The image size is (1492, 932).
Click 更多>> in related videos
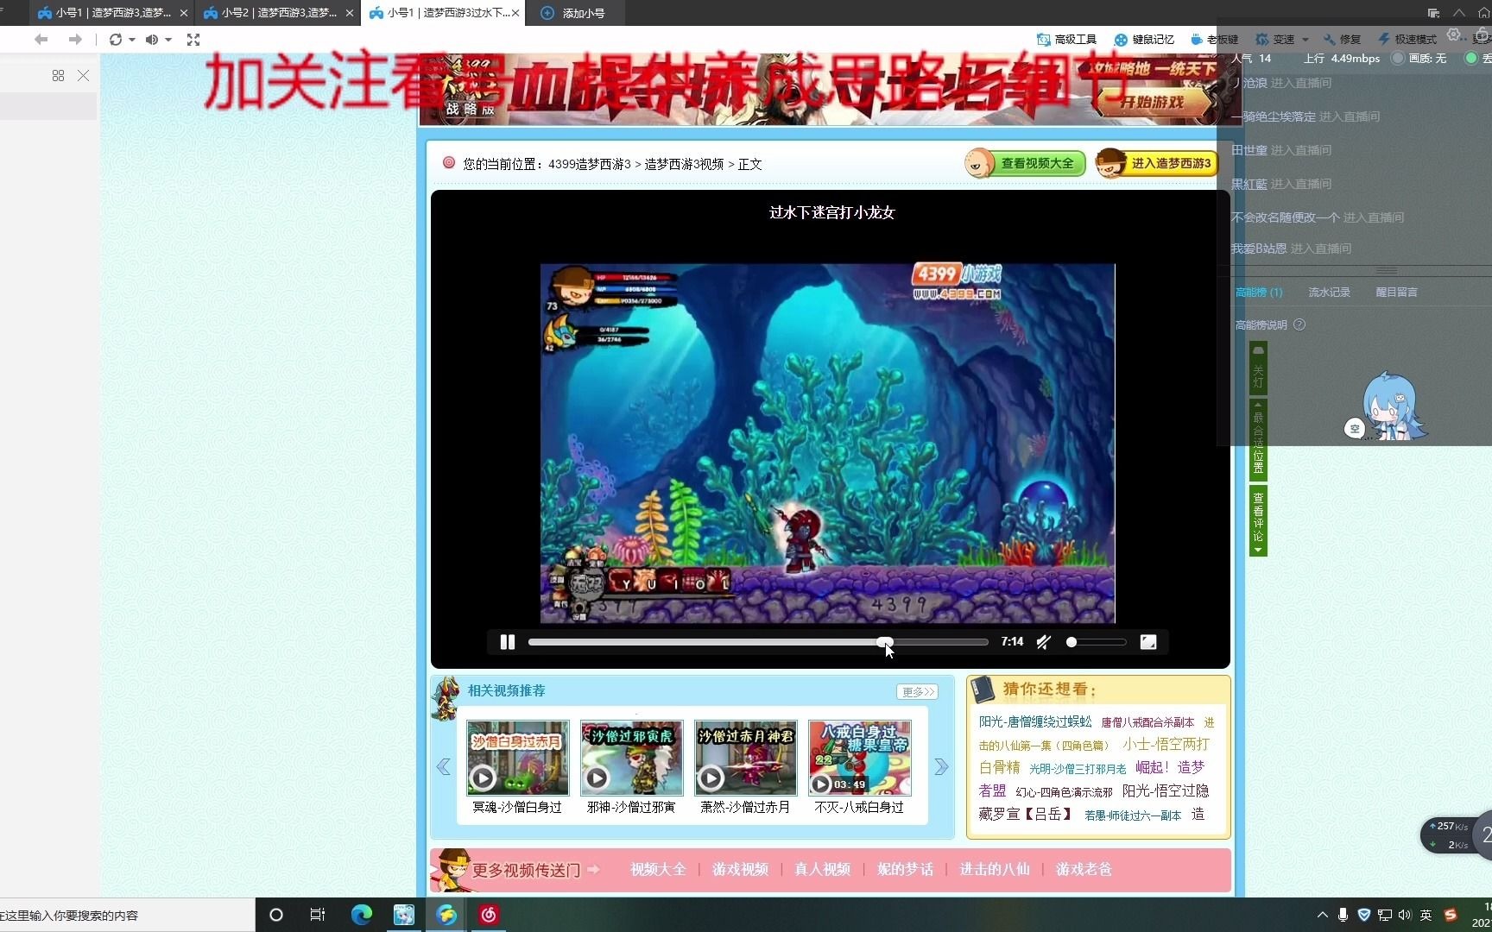point(917,692)
